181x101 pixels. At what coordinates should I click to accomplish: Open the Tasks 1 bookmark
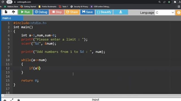pyautogui.click(x=63, y=7)
